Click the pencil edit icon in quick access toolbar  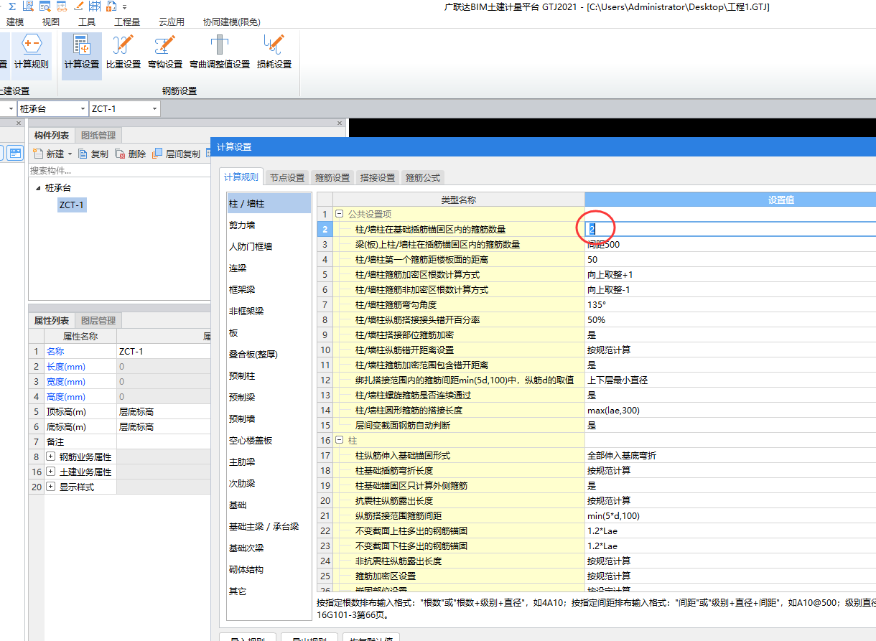click(78, 6)
